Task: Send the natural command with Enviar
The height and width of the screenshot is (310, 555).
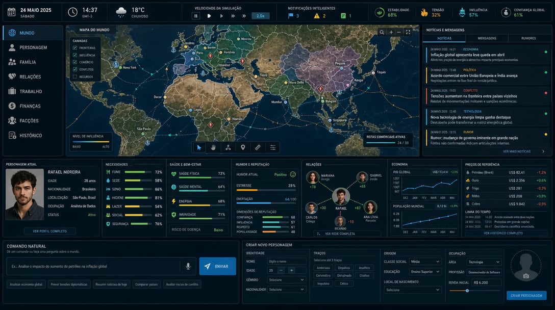Action: pyautogui.click(x=217, y=267)
